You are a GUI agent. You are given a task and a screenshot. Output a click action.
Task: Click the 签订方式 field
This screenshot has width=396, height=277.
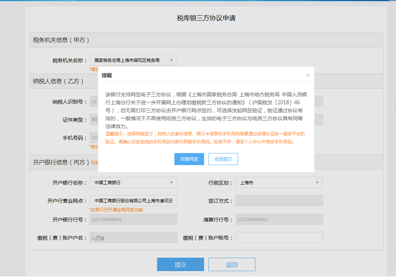(278, 201)
